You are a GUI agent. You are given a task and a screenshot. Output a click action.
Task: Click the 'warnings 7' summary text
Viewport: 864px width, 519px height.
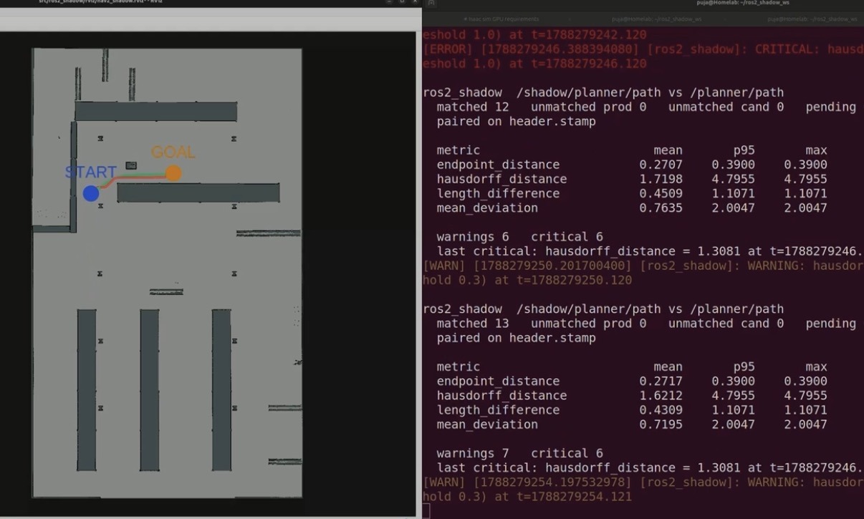[473, 453]
